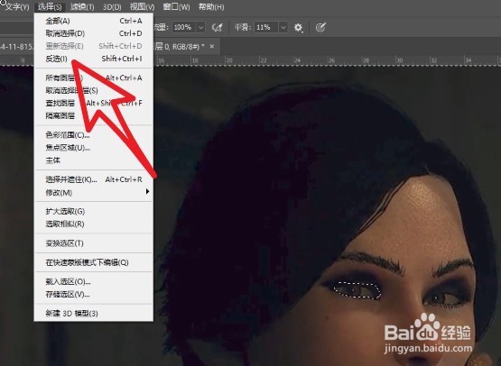Choose 重新选择(E) reselect entry

pyautogui.click(x=94, y=46)
